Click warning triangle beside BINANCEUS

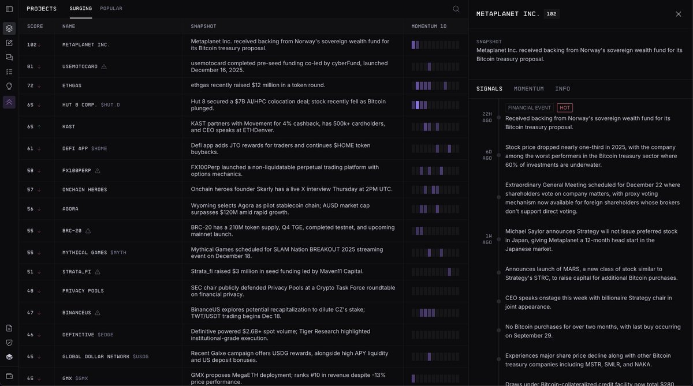98,313
